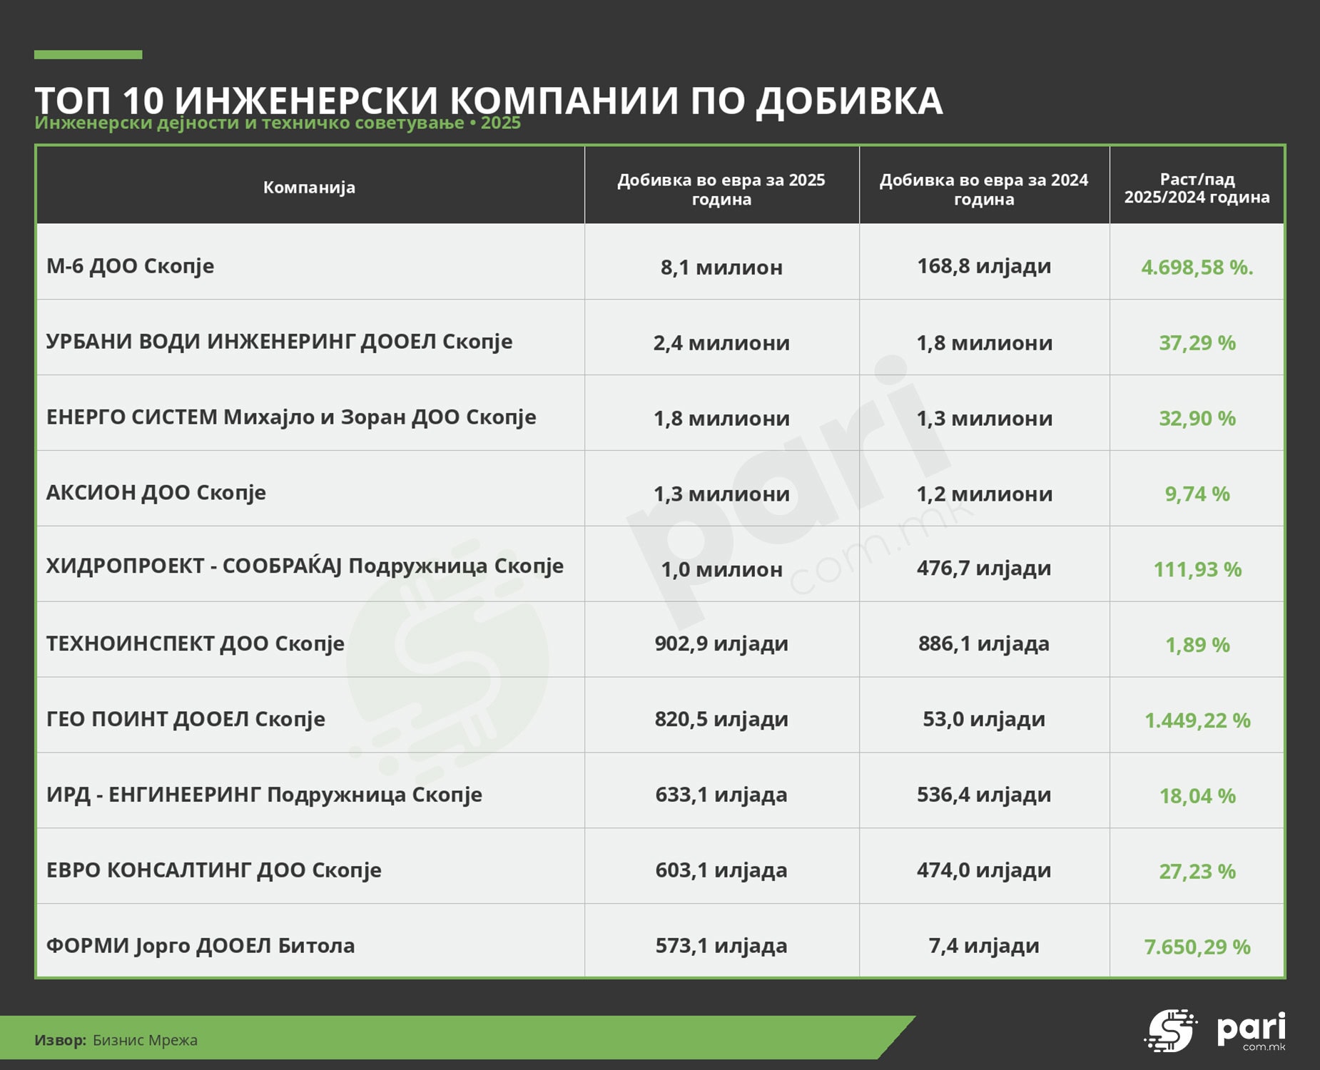Select company name 'ЕВРО КОНСАЛТИНГ ДОО Скопје'
The width and height of the screenshot is (1320, 1070).
(x=213, y=871)
